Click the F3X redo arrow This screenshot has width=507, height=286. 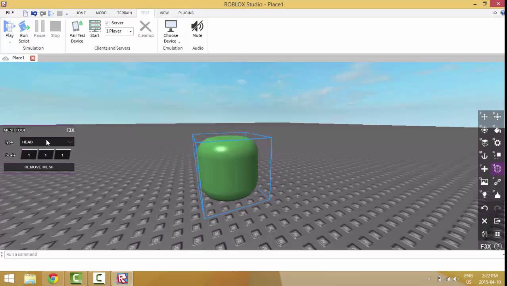pos(497,208)
